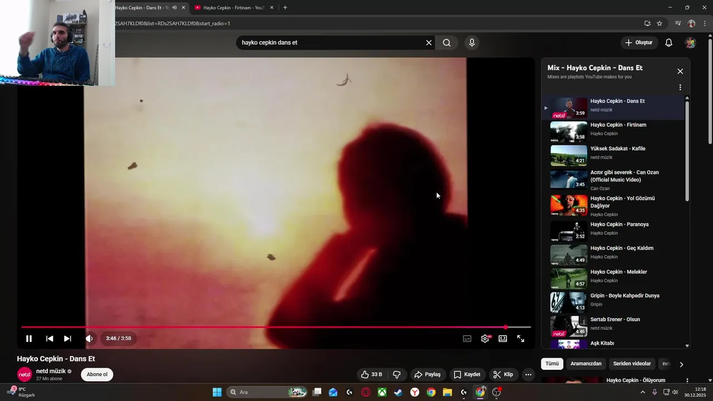Mute the Dans Et tab via its speaker icon
This screenshot has height=401, width=713.
174,8
